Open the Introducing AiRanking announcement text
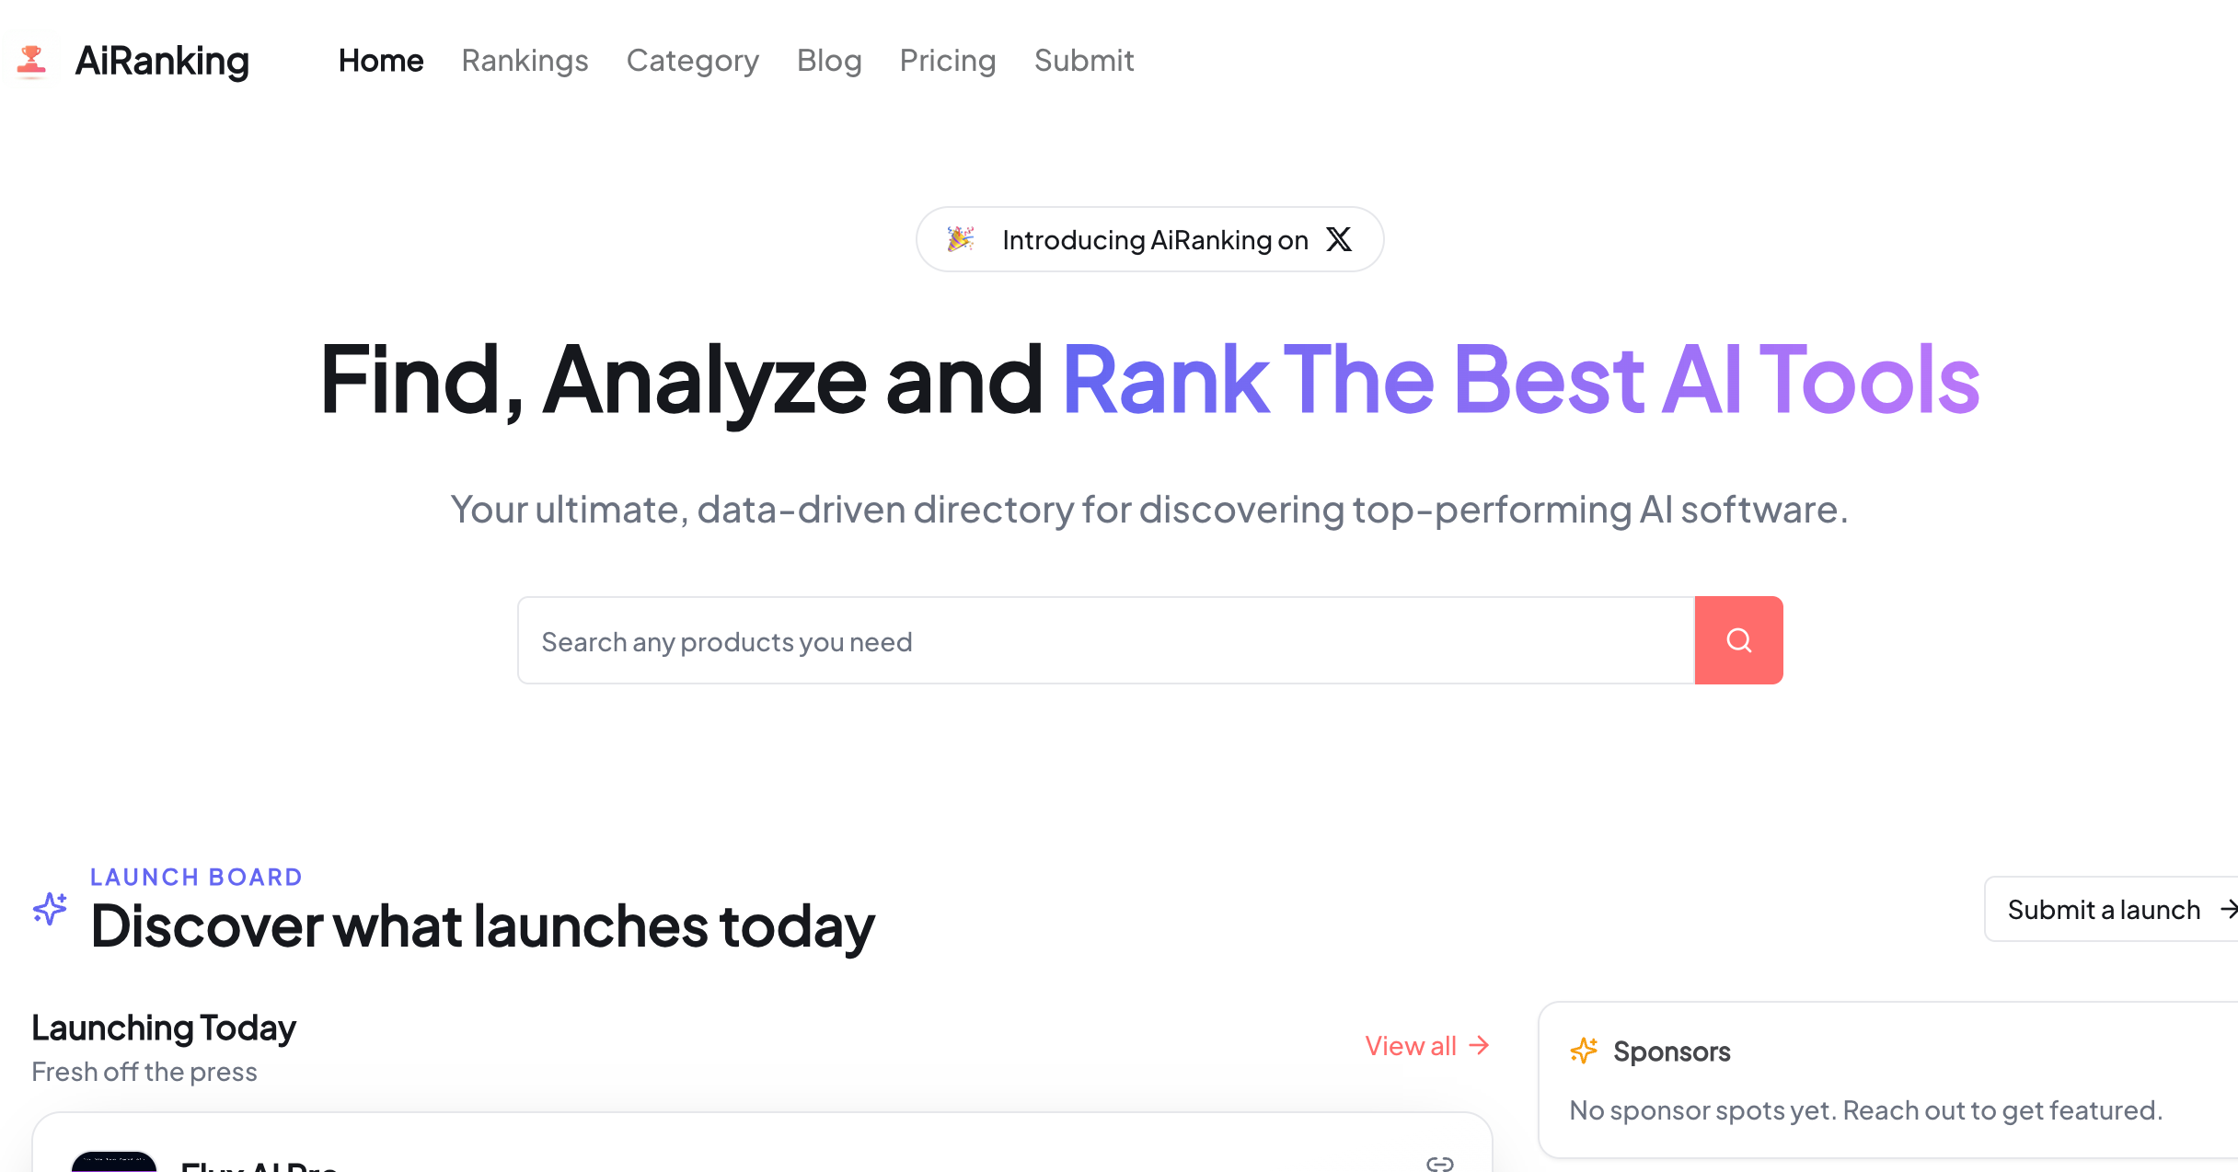The image size is (2238, 1172). click(x=1155, y=240)
